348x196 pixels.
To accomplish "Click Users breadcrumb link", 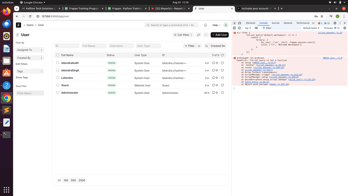I will (30, 25).
